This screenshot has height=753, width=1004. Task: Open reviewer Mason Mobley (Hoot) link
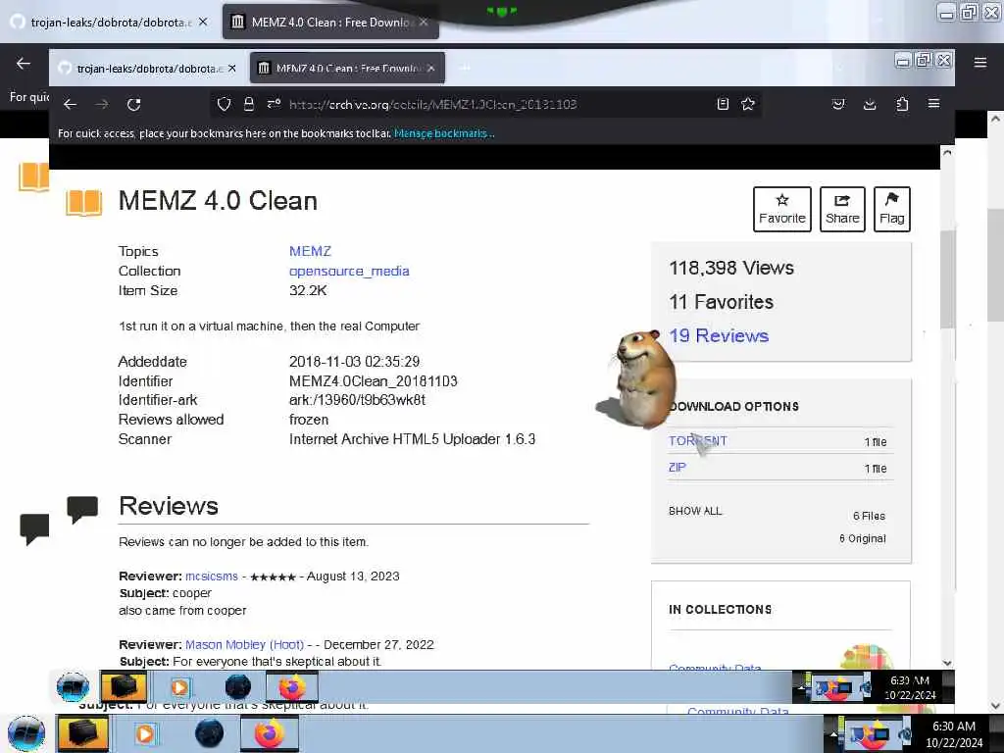pos(244,645)
